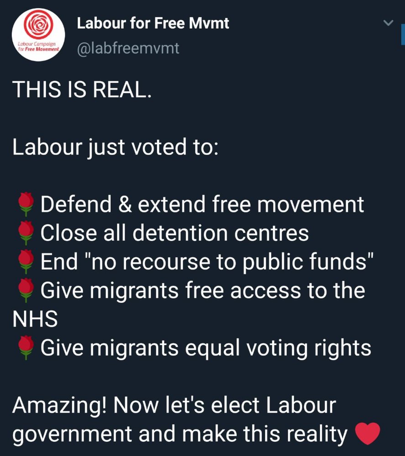Screen dimensions: 405x456
Task: Click the Give migrants equal voting rights text
Action: [x=206, y=347]
